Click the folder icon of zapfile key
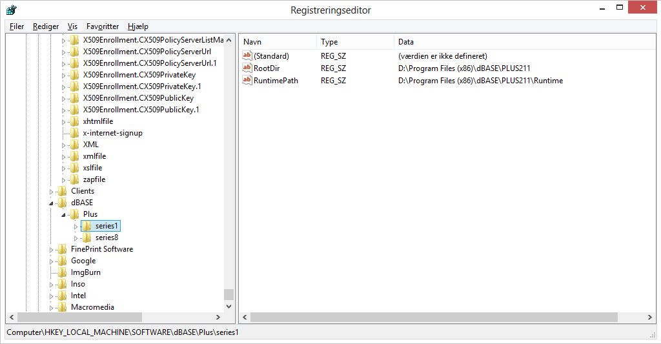Viewport: 661px width, 344px height. click(x=74, y=179)
